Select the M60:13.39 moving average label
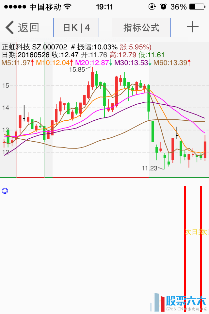 pos(170,62)
